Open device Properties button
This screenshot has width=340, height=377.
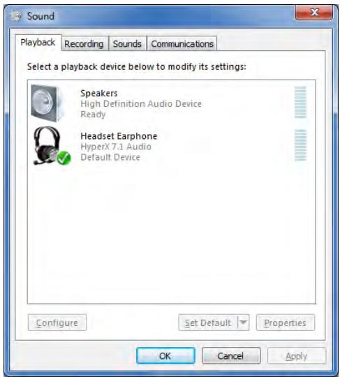[285, 323]
